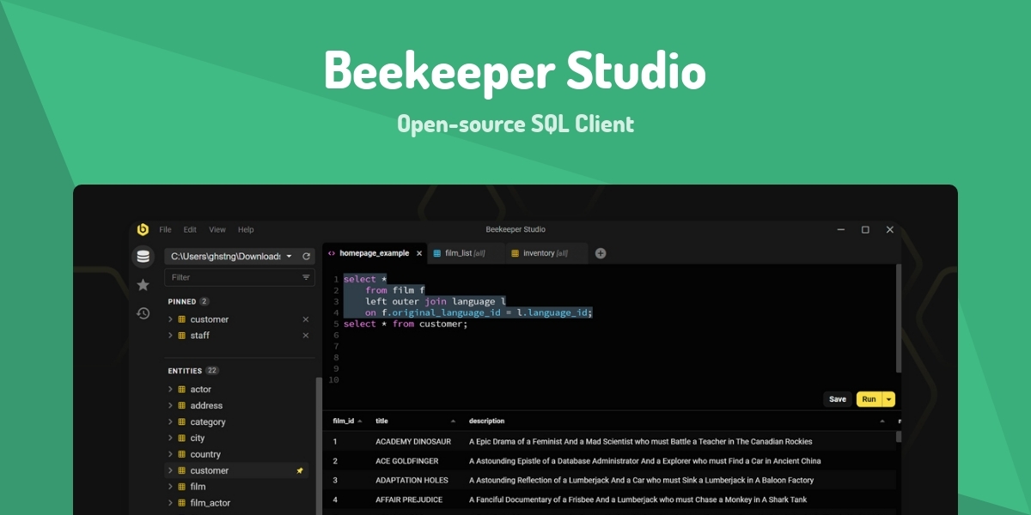
Task: Expand the country entity
Action: (170, 454)
